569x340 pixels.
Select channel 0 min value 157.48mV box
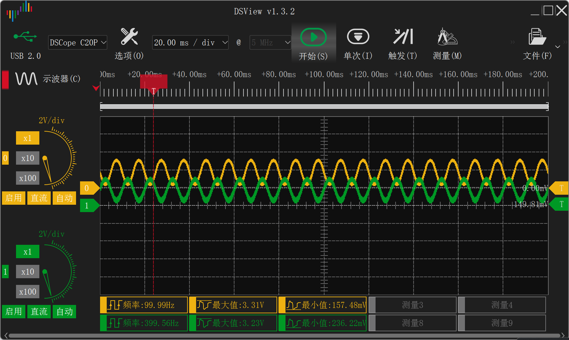point(323,305)
